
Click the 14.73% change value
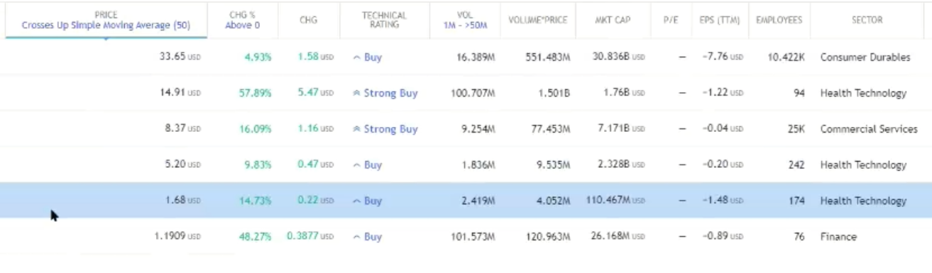click(x=255, y=201)
